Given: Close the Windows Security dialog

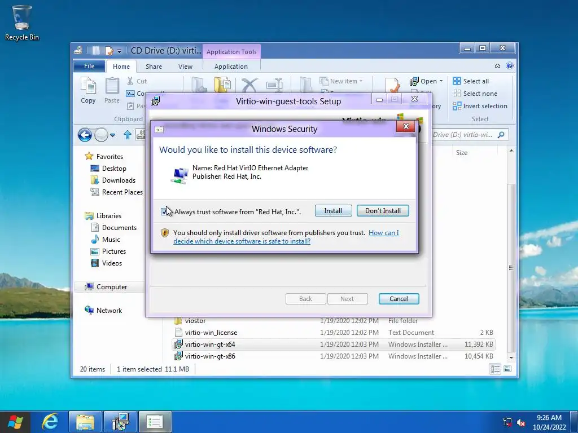Looking at the screenshot, I should pyautogui.click(x=406, y=126).
